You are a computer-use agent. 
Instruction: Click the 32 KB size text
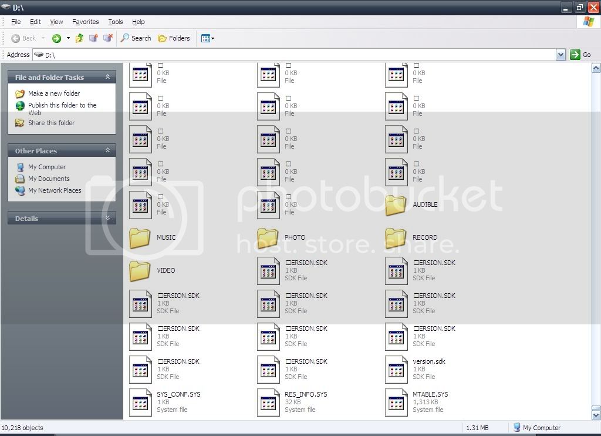tap(293, 403)
